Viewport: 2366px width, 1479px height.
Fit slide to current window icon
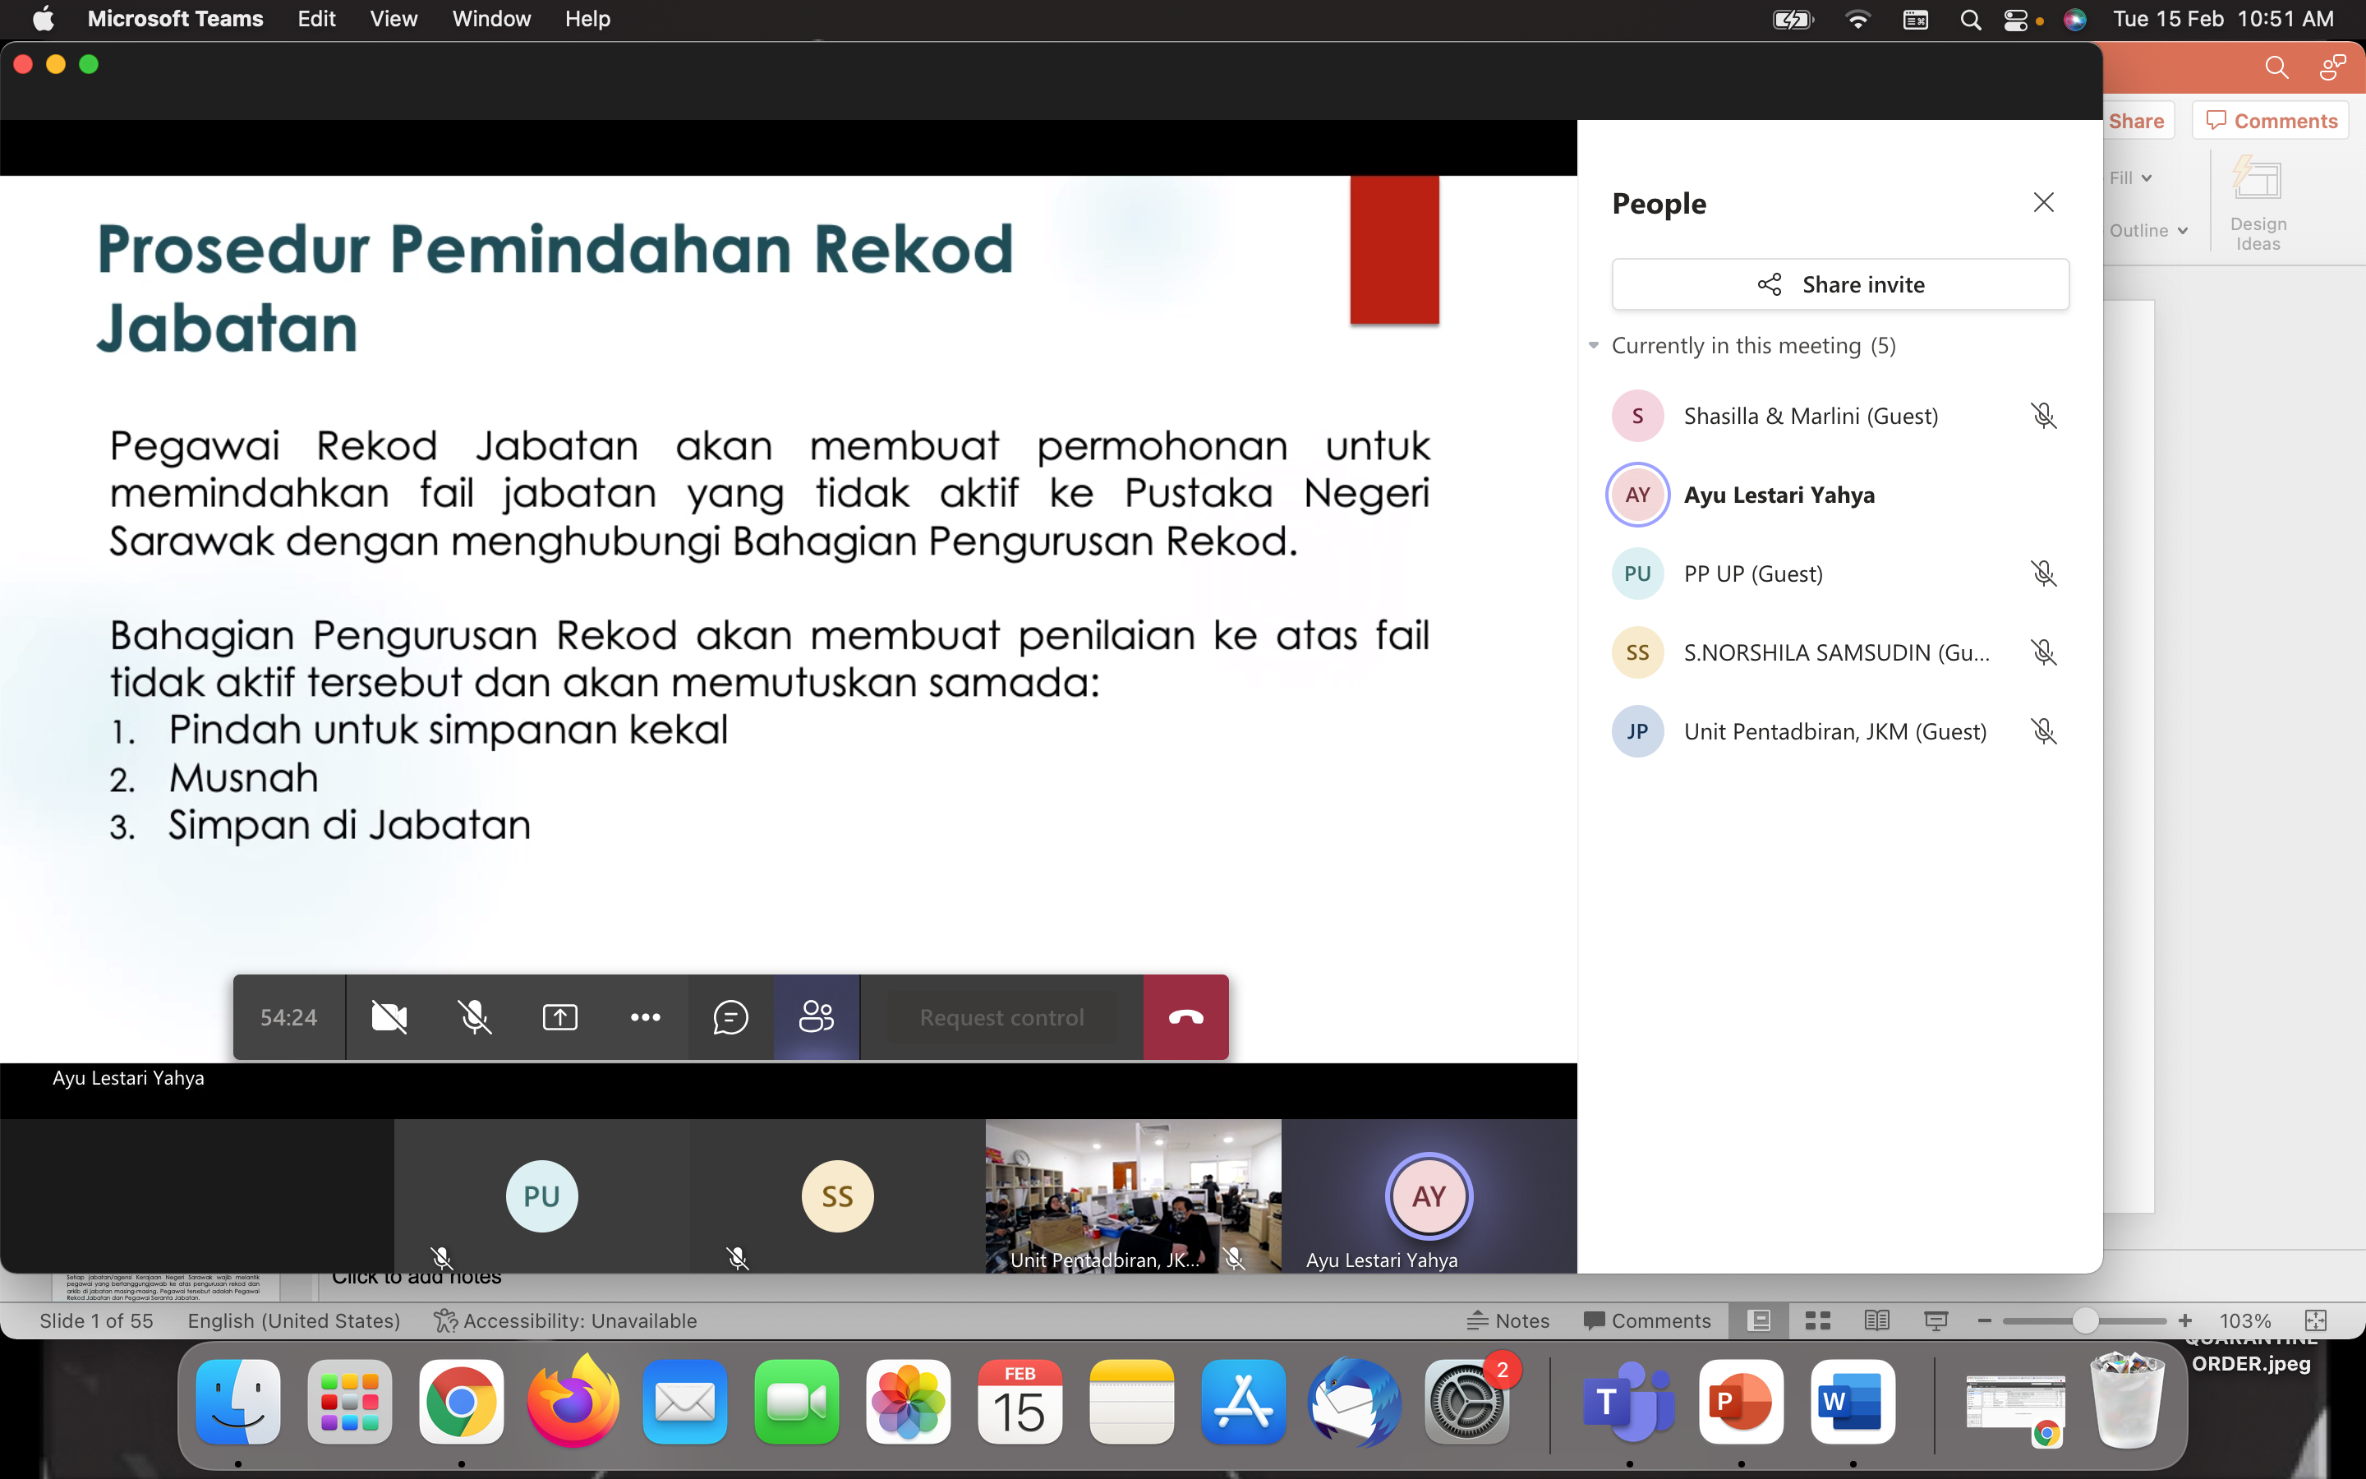tap(2315, 1320)
